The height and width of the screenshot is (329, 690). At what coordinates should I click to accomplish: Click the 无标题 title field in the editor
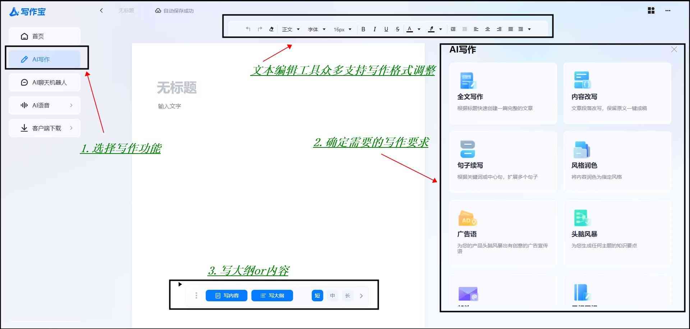177,88
